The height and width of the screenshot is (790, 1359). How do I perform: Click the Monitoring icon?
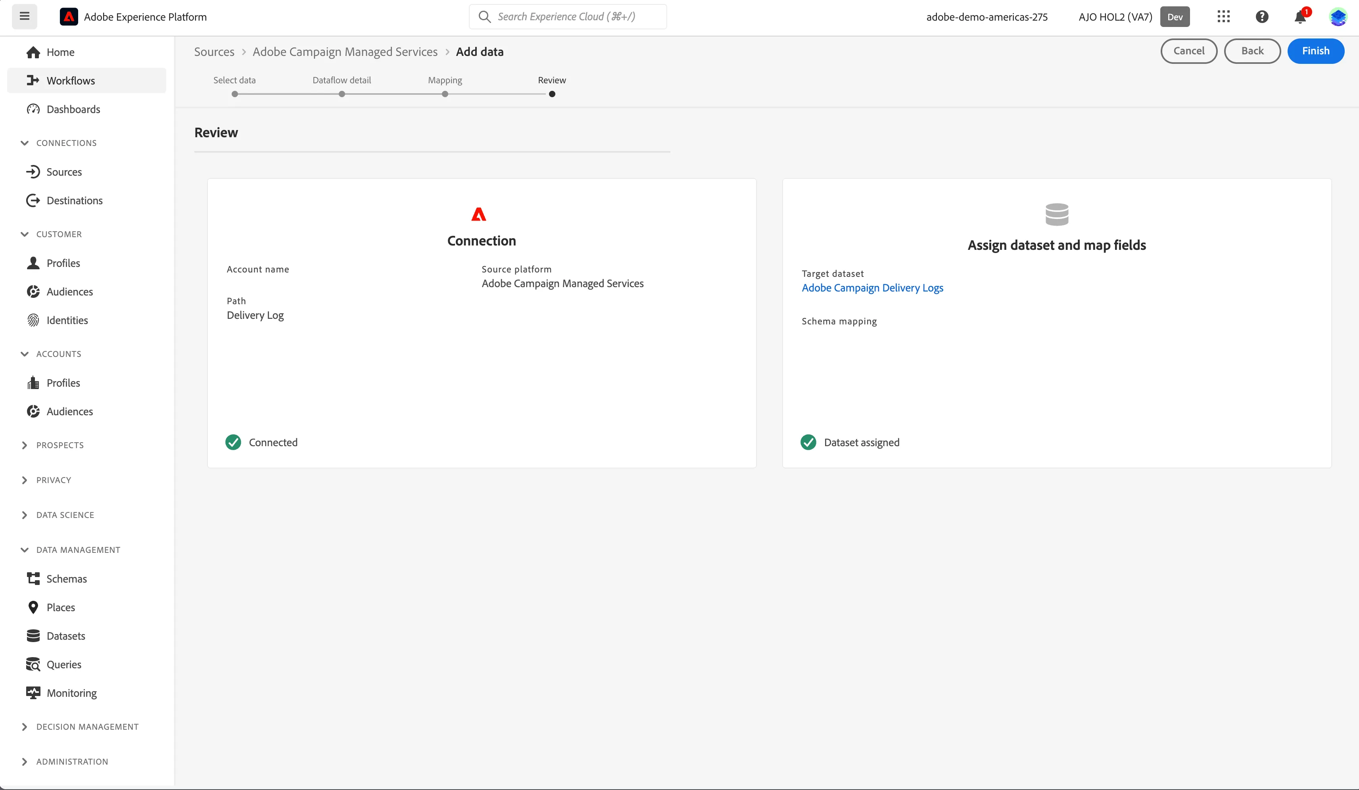[33, 693]
